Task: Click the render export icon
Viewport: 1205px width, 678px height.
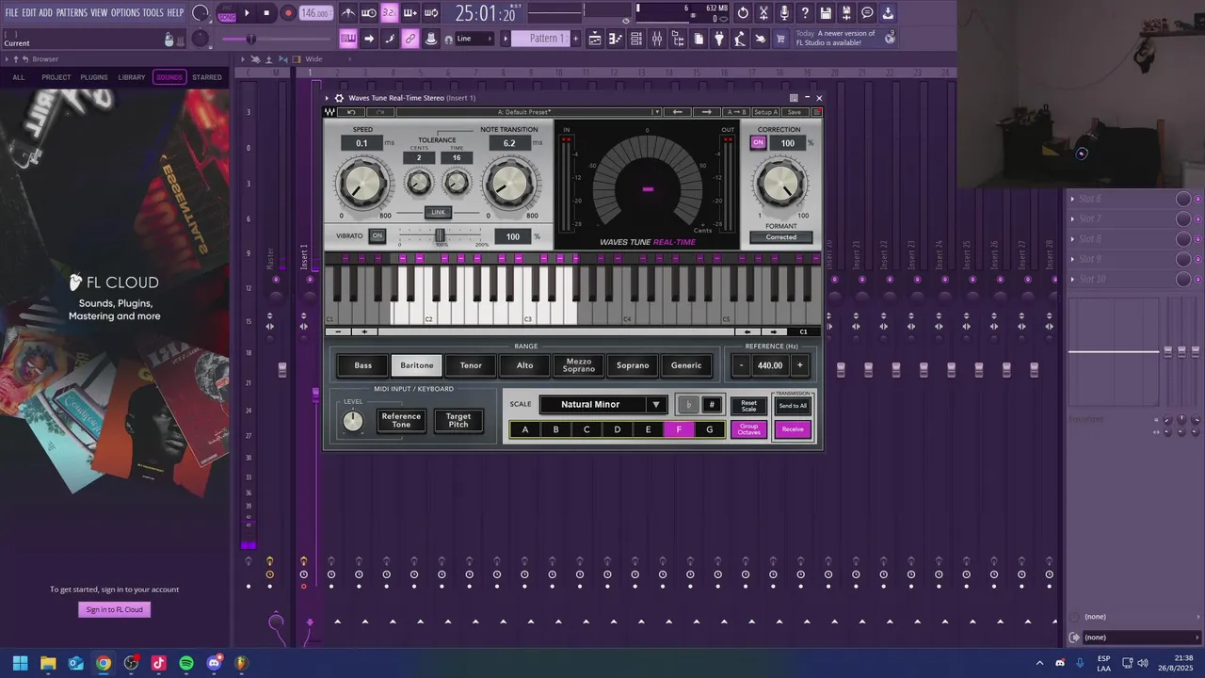Action: click(x=846, y=13)
